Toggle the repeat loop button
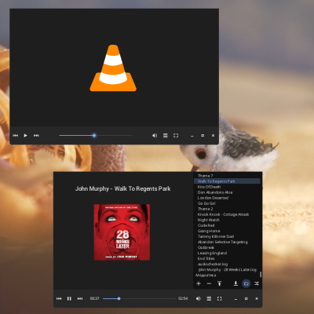This screenshot has width=314, height=314. click(246, 283)
